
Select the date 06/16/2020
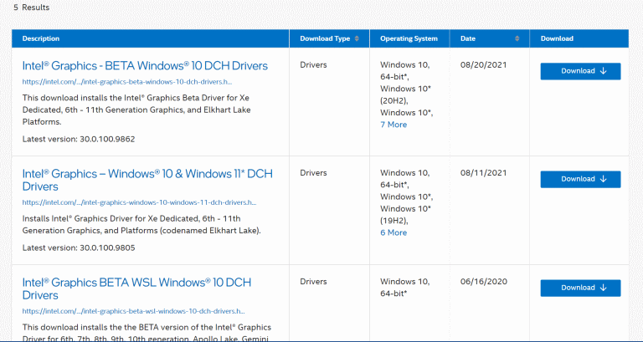tap(483, 282)
